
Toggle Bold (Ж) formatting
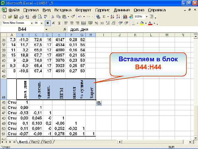tap(48, 23)
